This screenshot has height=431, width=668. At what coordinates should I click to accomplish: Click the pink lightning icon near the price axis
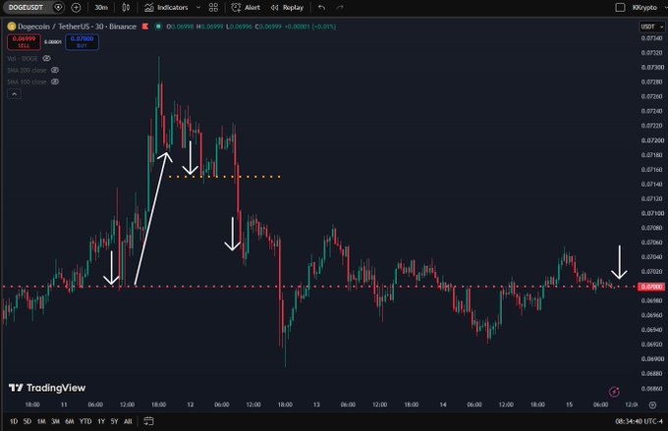(614, 392)
